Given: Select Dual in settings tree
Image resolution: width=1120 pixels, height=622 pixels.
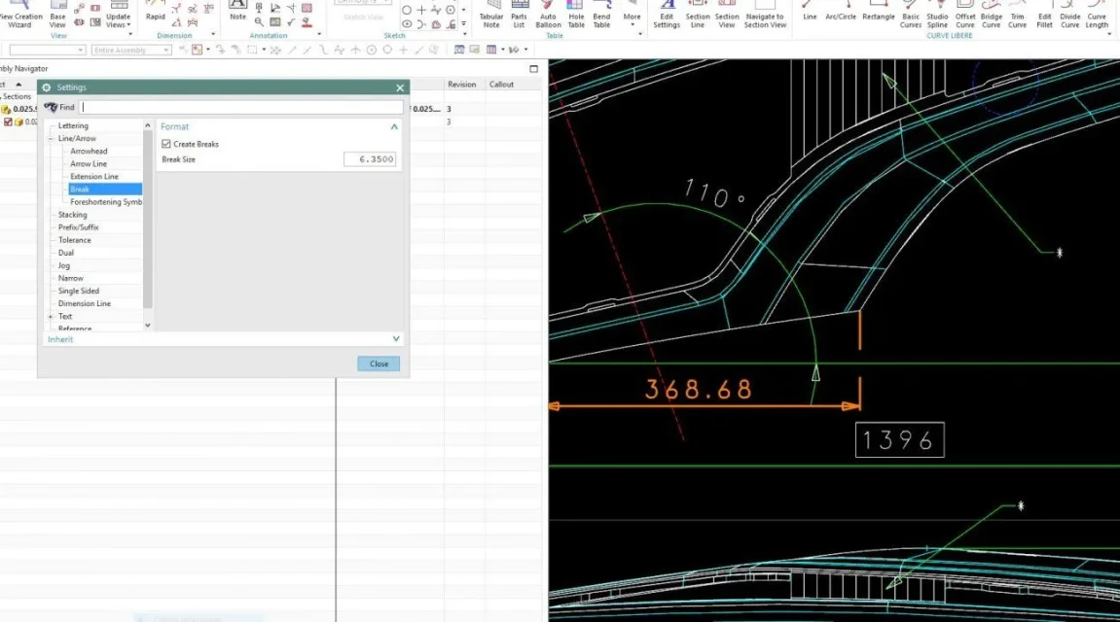Looking at the screenshot, I should pyautogui.click(x=66, y=253).
